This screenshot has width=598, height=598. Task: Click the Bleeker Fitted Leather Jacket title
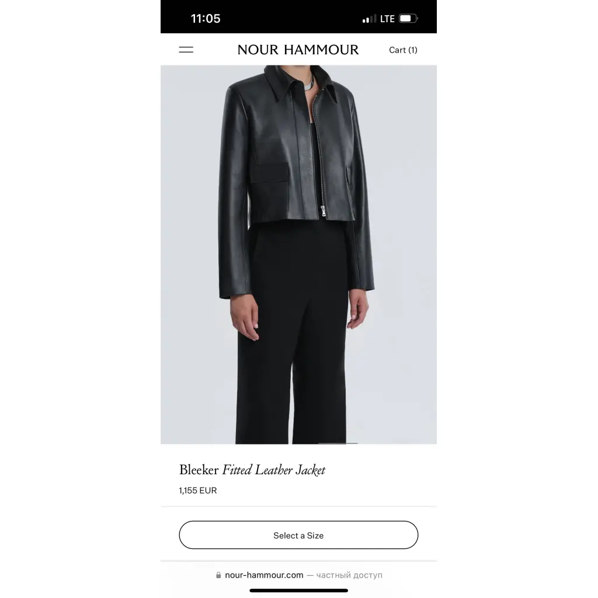tap(252, 470)
